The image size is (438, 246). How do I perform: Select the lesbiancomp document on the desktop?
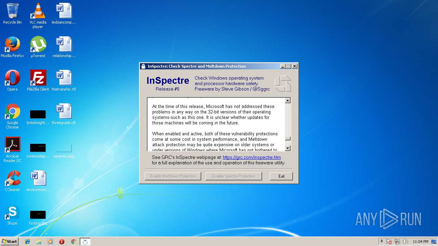[64, 14]
